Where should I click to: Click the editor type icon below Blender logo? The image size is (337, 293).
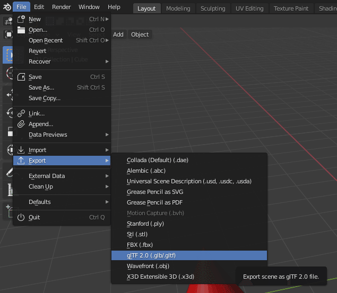click(8, 21)
